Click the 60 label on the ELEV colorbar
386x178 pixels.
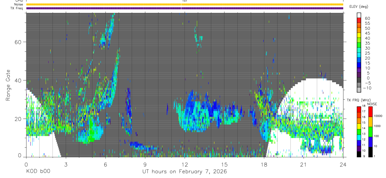point(367,18)
